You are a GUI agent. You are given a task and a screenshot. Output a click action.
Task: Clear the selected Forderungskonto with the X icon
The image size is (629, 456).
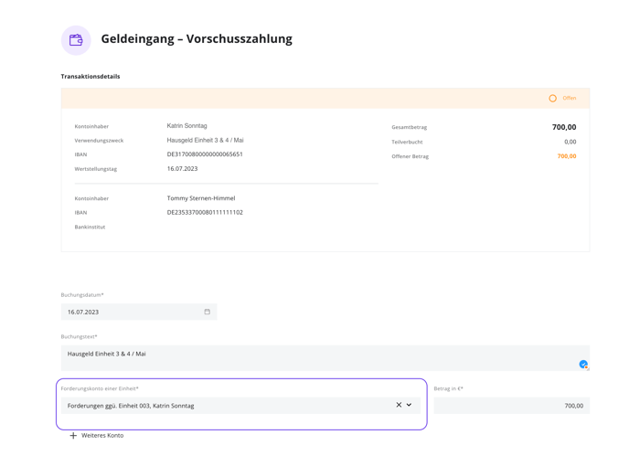point(399,405)
